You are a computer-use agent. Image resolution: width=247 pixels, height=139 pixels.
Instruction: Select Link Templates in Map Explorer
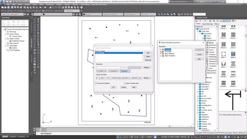(15, 50)
